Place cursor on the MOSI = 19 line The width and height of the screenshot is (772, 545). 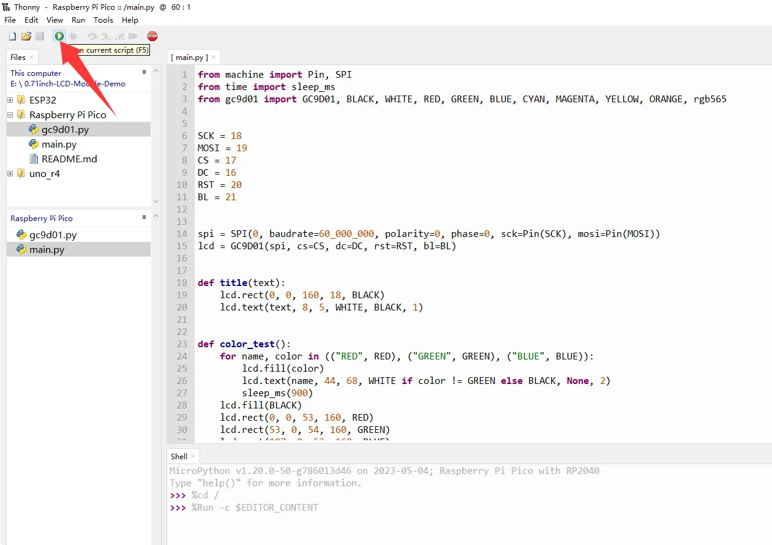coord(222,148)
